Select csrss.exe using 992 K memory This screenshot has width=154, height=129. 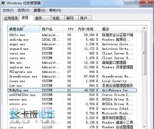pyautogui.click(x=72, y=53)
